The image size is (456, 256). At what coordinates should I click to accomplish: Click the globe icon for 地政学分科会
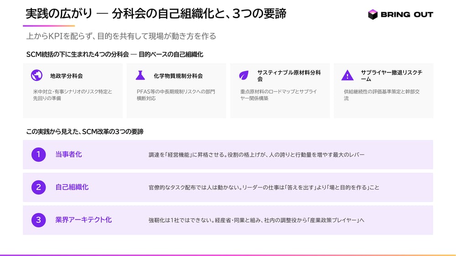(x=36, y=75)
